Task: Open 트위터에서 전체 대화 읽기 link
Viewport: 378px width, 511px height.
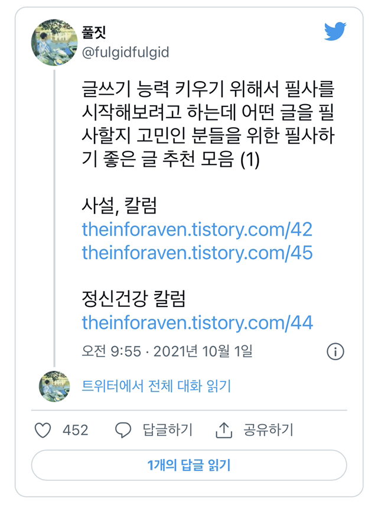Action: [156, 387]
